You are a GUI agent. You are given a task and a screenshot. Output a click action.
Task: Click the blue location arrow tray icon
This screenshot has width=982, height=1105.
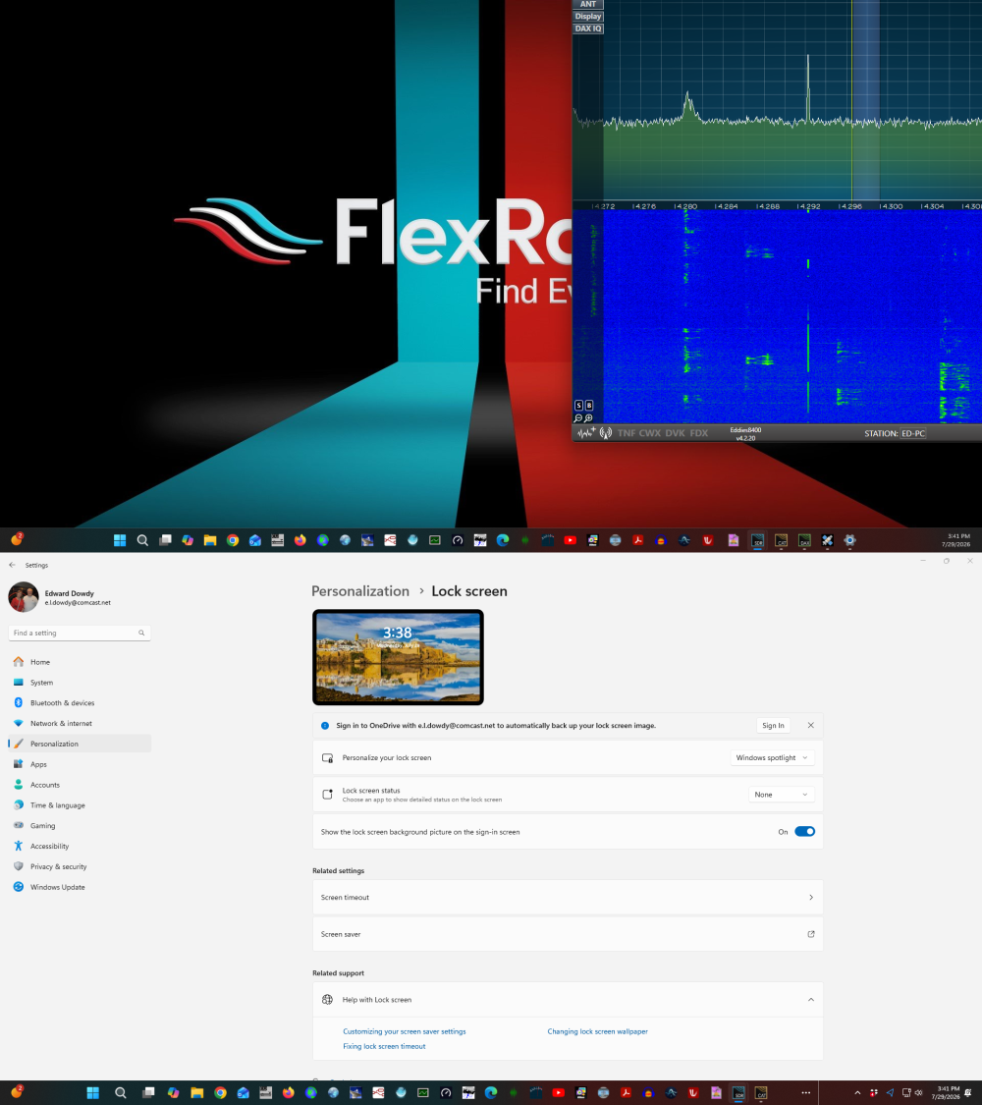click(890, 1093)
